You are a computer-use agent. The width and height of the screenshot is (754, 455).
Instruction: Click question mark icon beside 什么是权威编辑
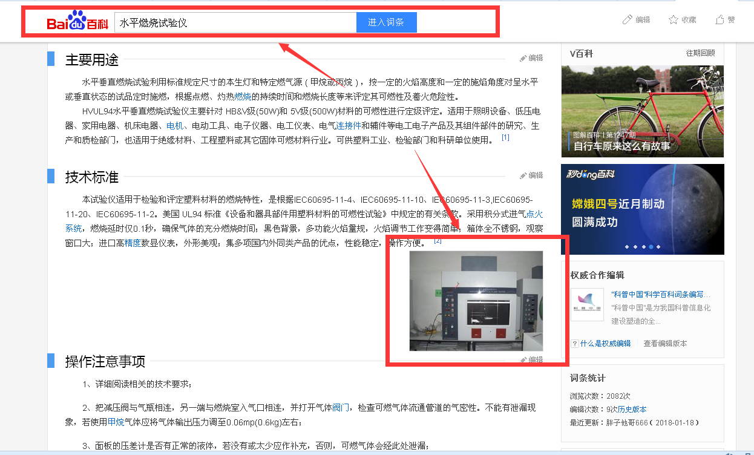point(575,344)
